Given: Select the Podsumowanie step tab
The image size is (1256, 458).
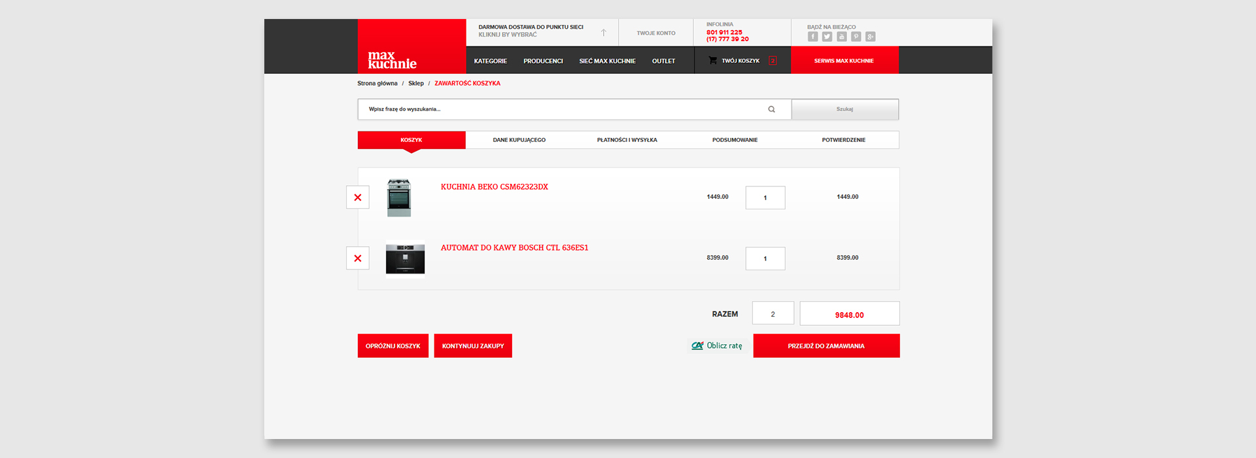Looking at the screenshot, I should [x=735, y=140].
